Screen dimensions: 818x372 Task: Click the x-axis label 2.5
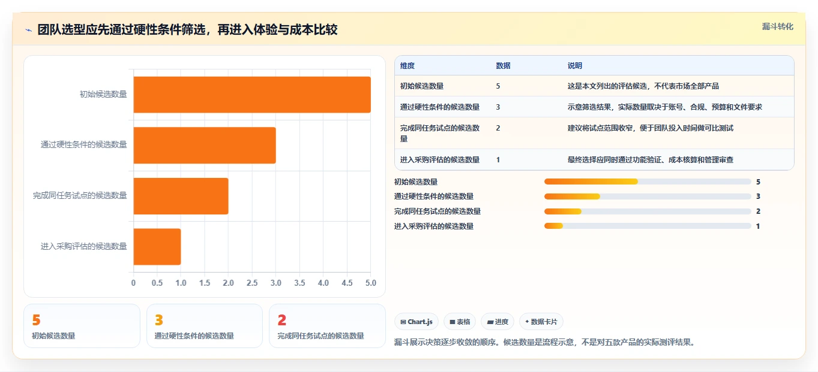tap(252, 283)
